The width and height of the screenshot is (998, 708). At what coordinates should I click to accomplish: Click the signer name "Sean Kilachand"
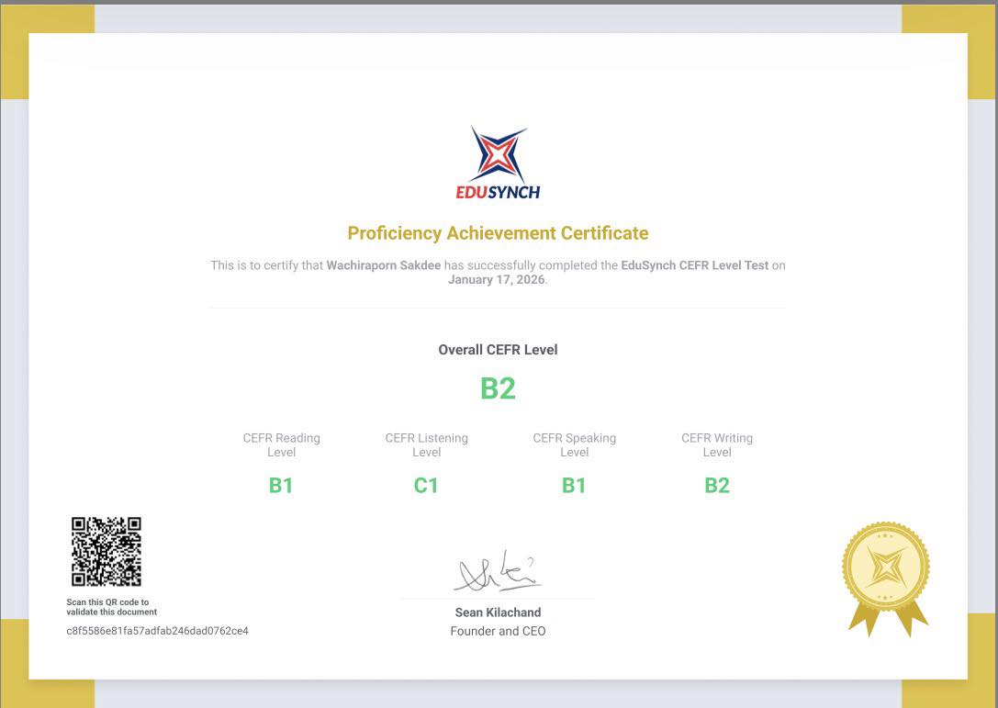click(498, 612)
